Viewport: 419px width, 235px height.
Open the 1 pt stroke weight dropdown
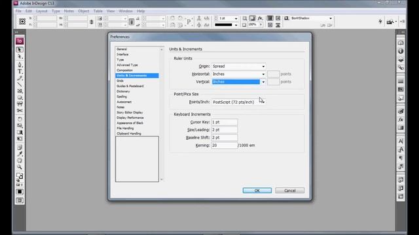pyautogui.click(x=236, y=18)
